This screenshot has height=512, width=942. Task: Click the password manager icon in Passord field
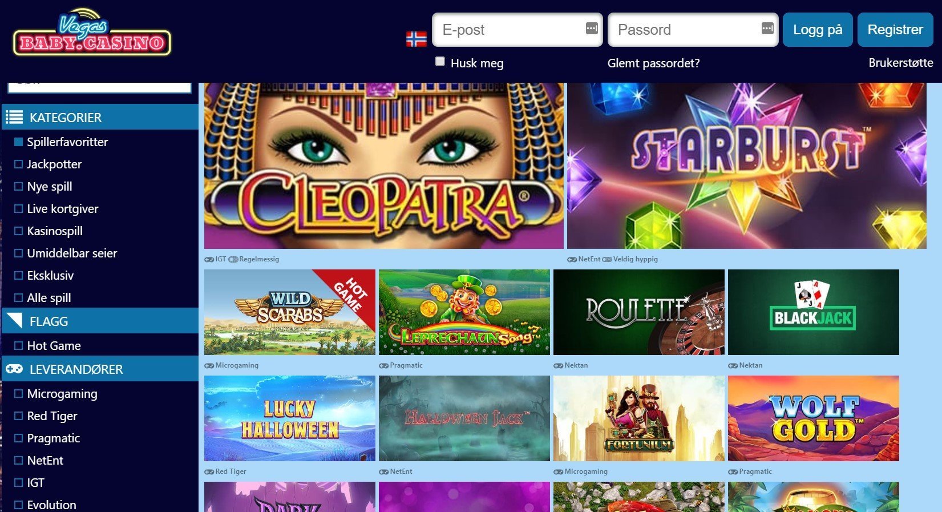coord(767,29)
